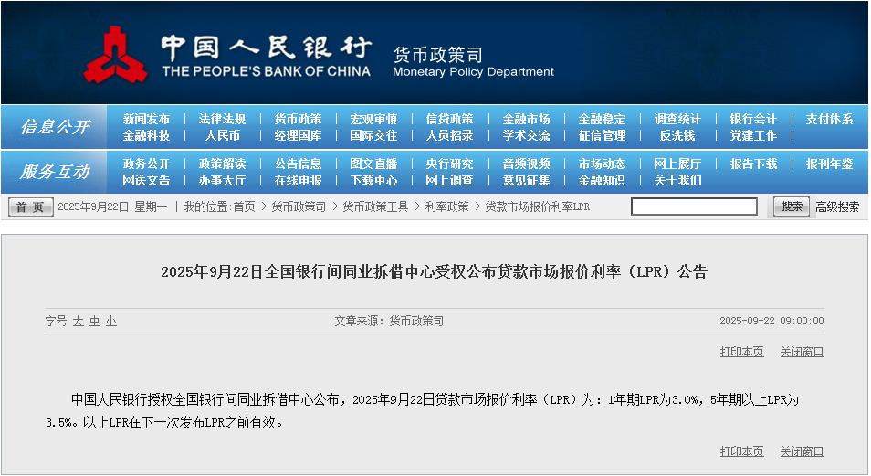
Task: Click the 货币政策司 header title
Action: 437,55
